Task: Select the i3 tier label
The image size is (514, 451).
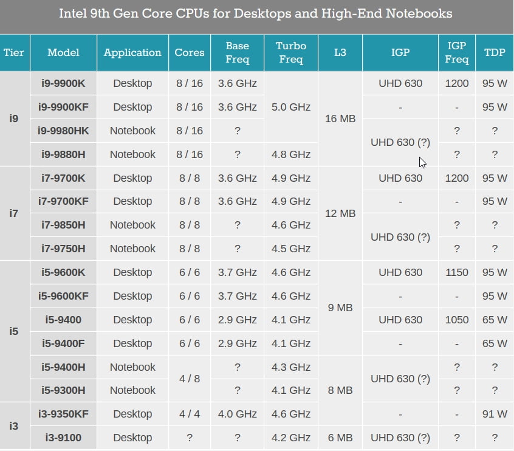Action: (x=14, y=425)
